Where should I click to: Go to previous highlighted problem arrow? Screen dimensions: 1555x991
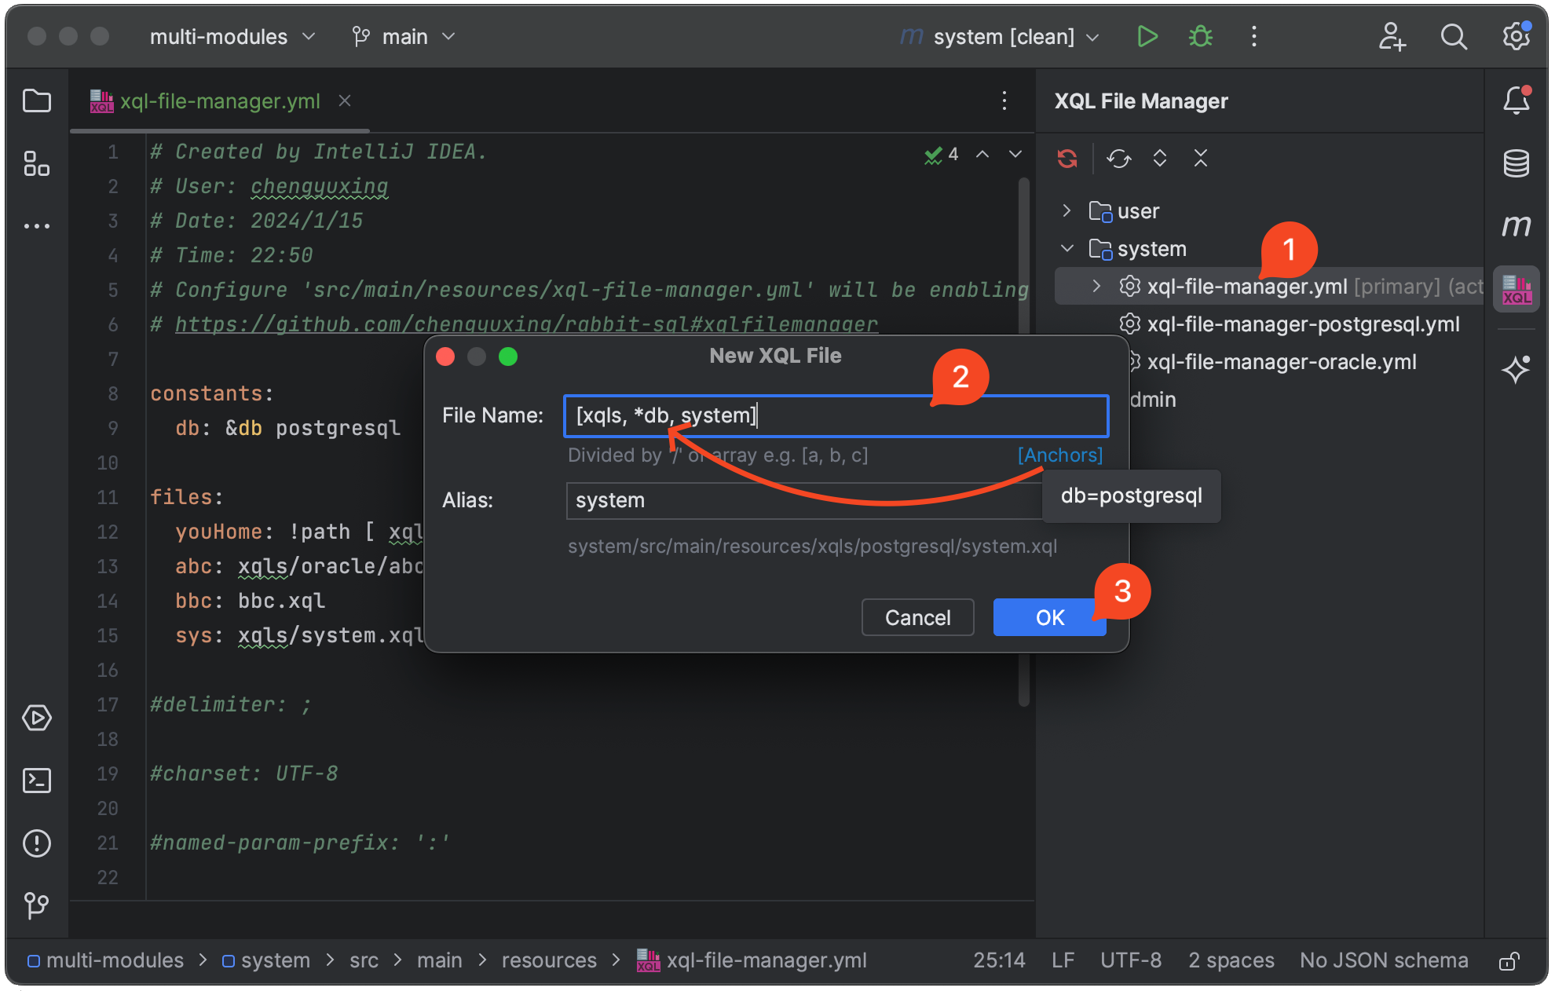click(x=982, y=154)
